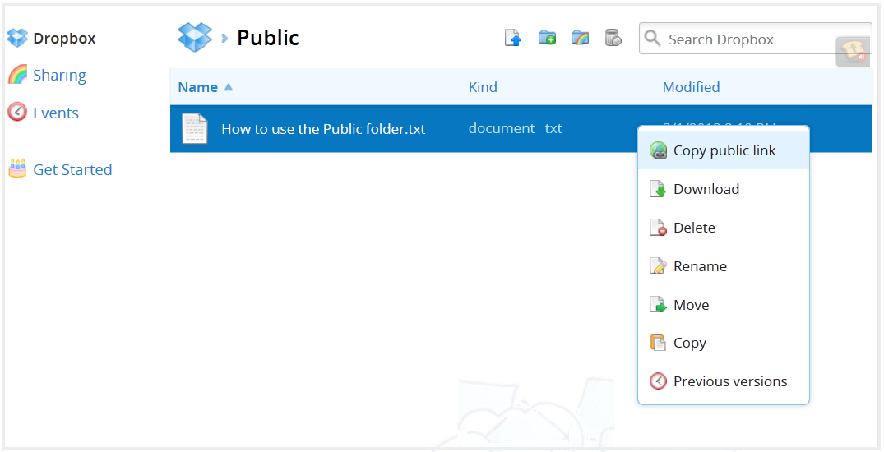The width and height of the screenshot is (884, 452).
Task: Click the pencil Rename icon
Action: pos(658,266)
